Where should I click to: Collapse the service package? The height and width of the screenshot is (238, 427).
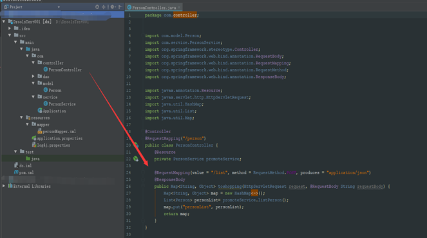tap(33, 97)
